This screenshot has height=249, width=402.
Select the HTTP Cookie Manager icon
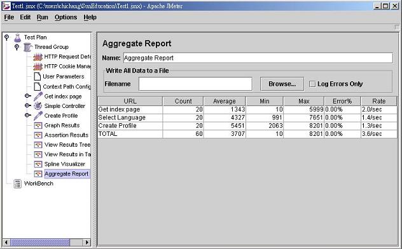point(38,67)
